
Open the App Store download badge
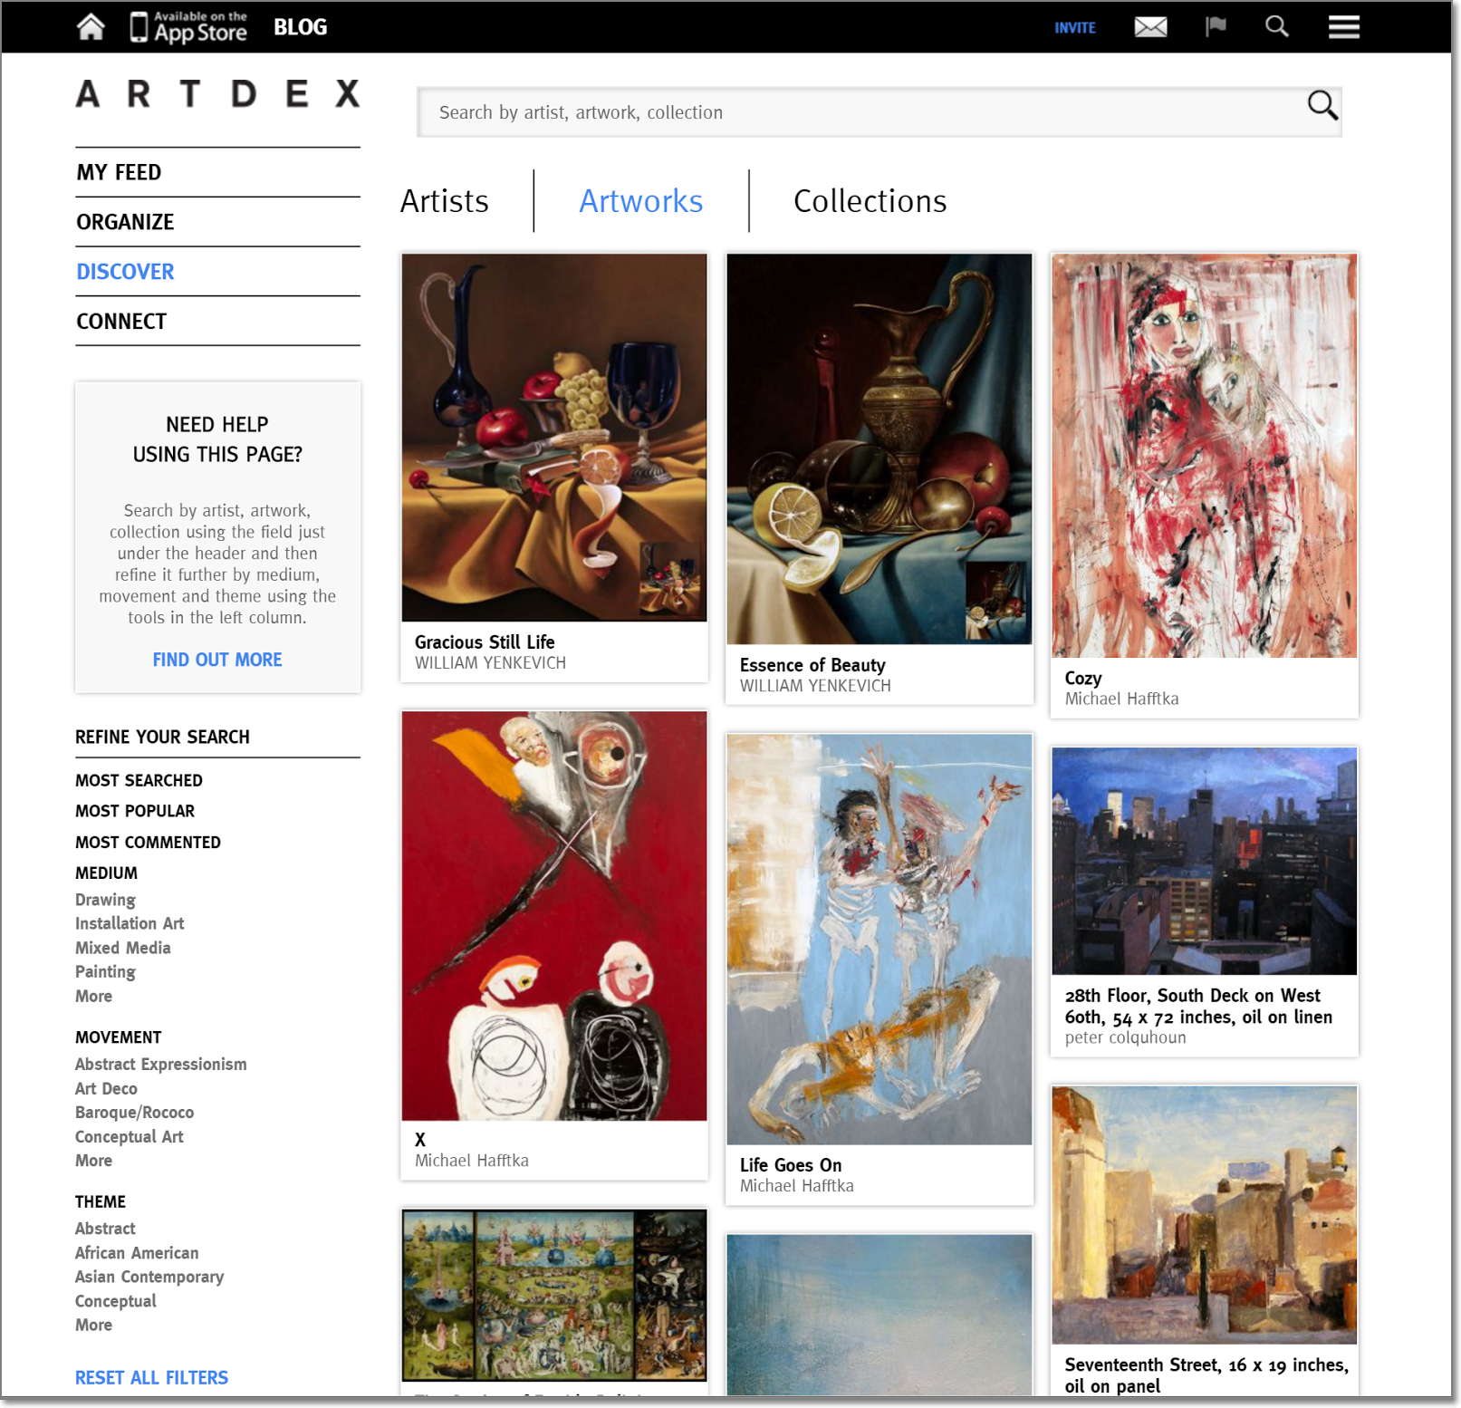pos(189,27)
